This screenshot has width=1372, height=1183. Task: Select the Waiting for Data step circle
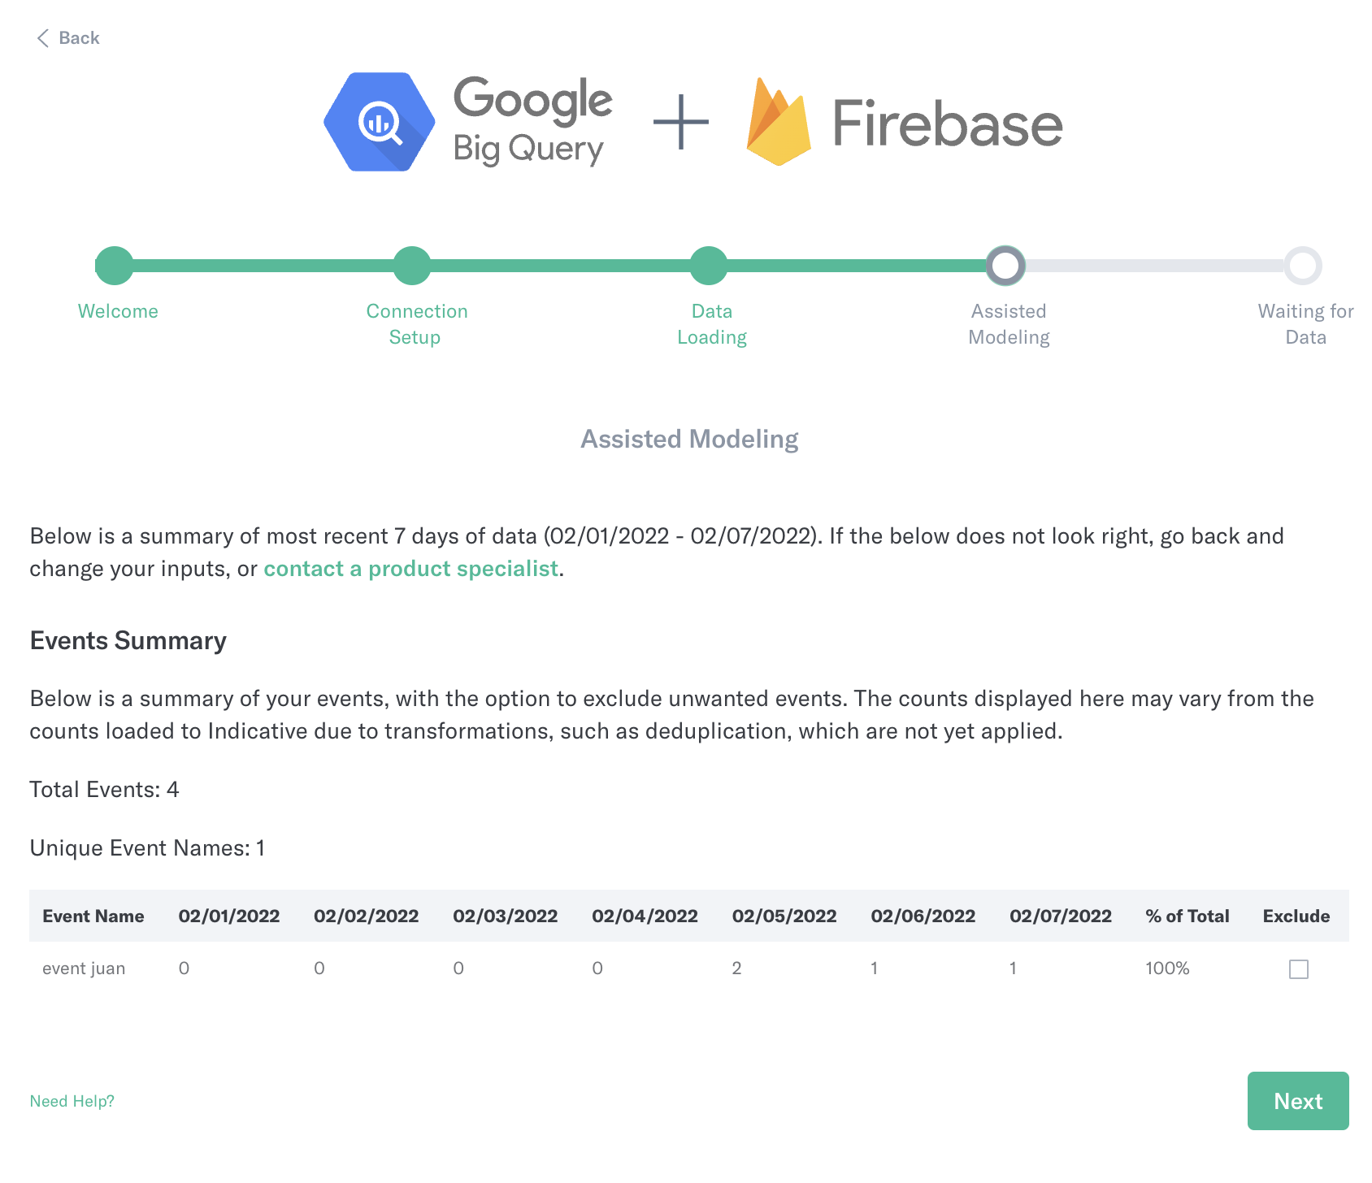click(1303, 266)
